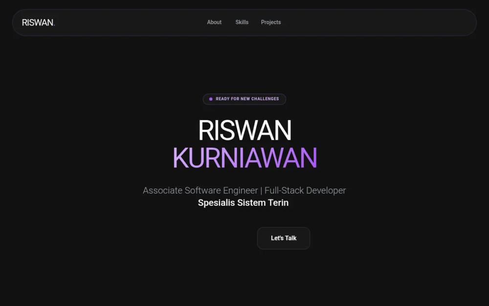This screenshot has width=489, height=306.
Task: Click the Full-Stack Developer label
Action: [305, 190]
